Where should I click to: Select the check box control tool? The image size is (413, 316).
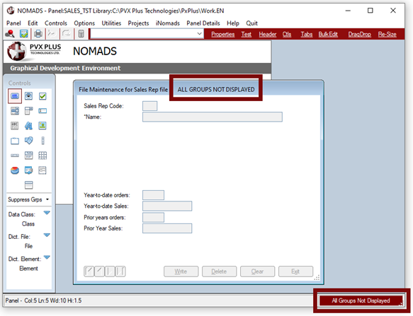(x=43, y=96)
